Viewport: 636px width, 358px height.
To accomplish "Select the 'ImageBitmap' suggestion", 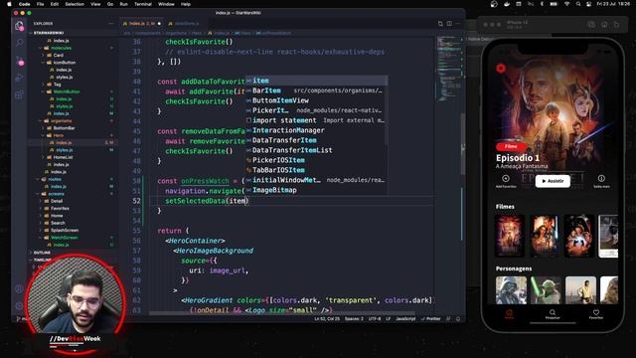I will pos(316,190).
